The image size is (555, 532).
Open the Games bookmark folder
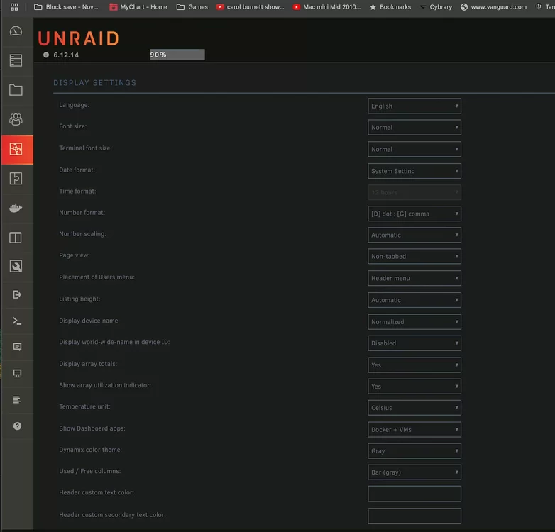click(192, 6)
